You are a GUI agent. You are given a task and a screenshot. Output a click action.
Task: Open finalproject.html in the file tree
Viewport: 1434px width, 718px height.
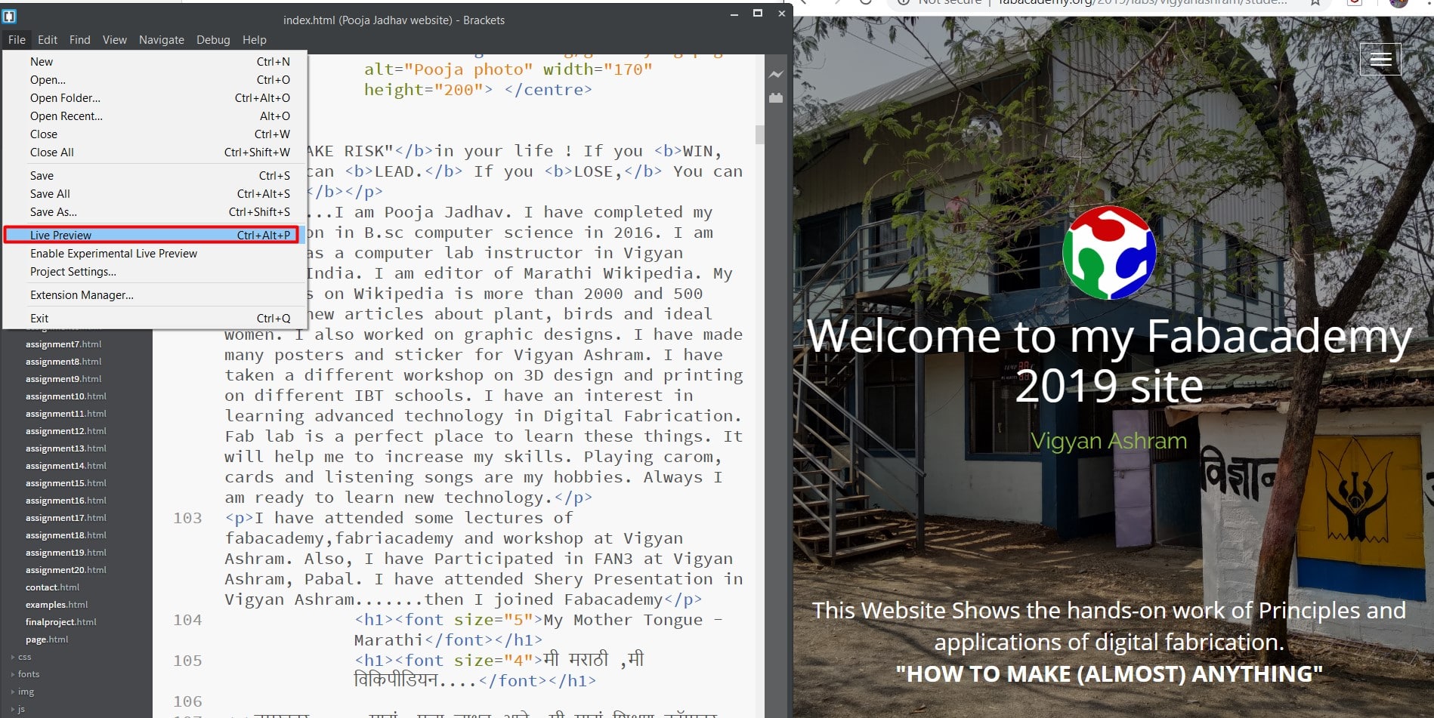(61, 622)
